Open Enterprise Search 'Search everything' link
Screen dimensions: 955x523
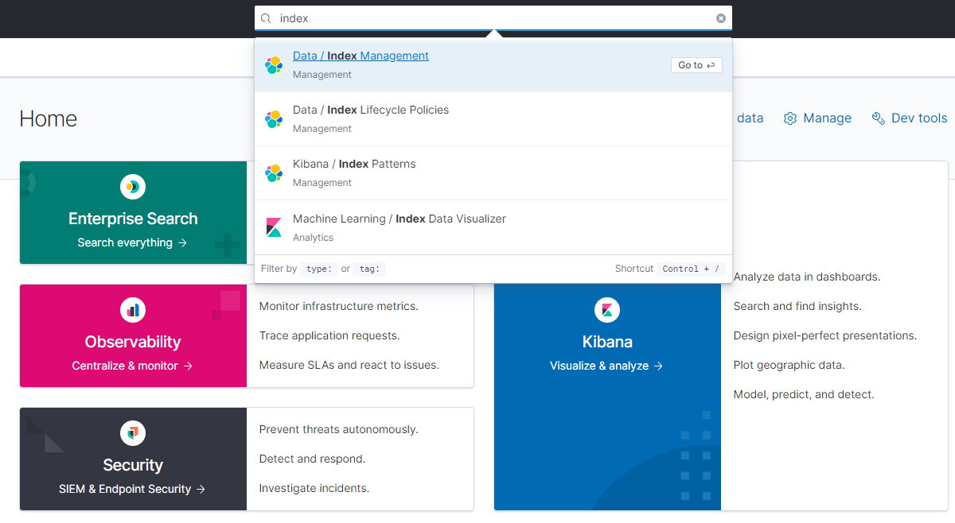[132, 242]
